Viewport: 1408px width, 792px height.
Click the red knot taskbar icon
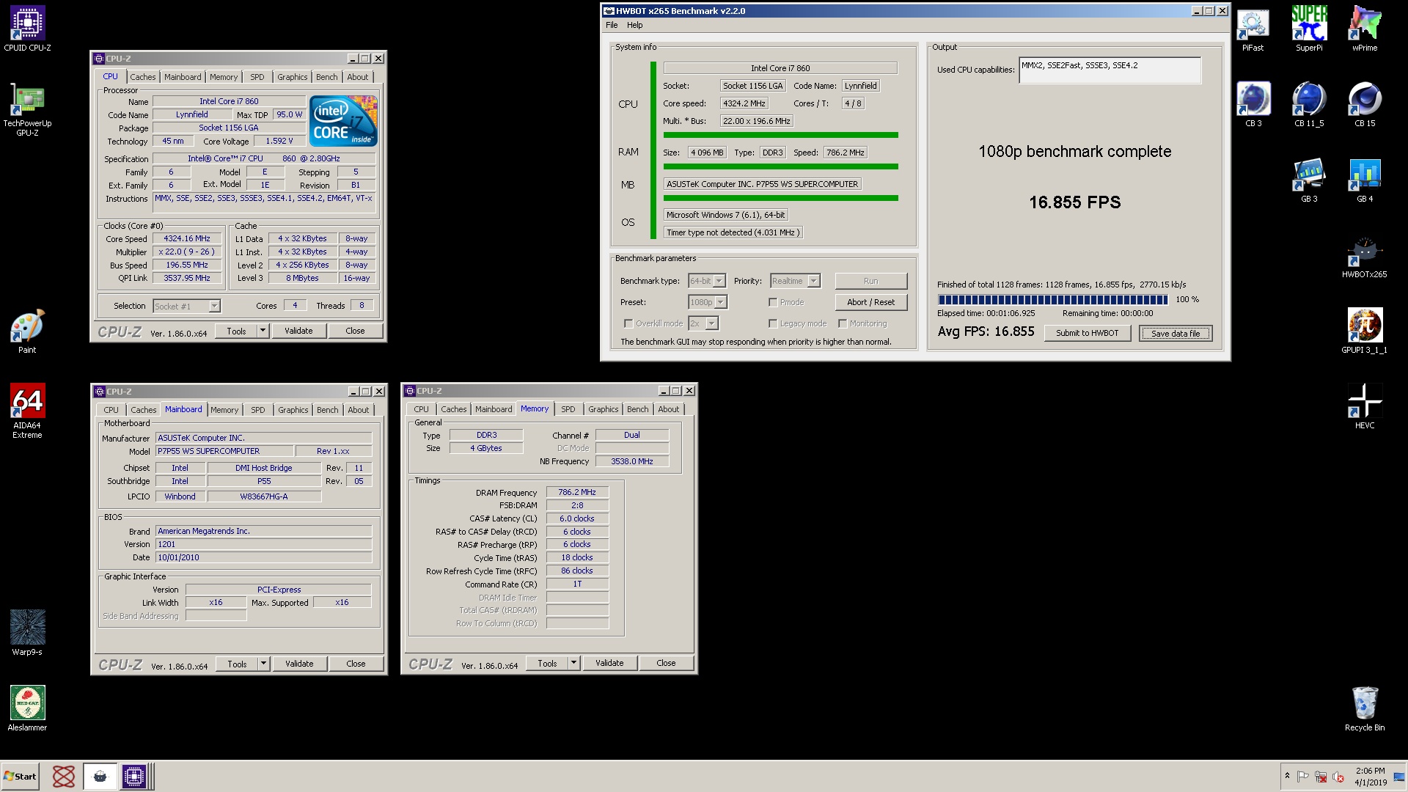point(64,776)
